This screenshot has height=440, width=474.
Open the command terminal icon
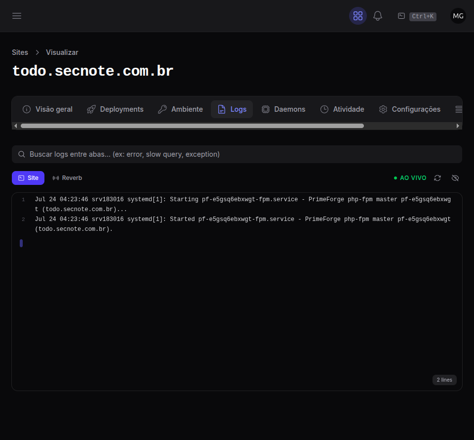point(401,16)
